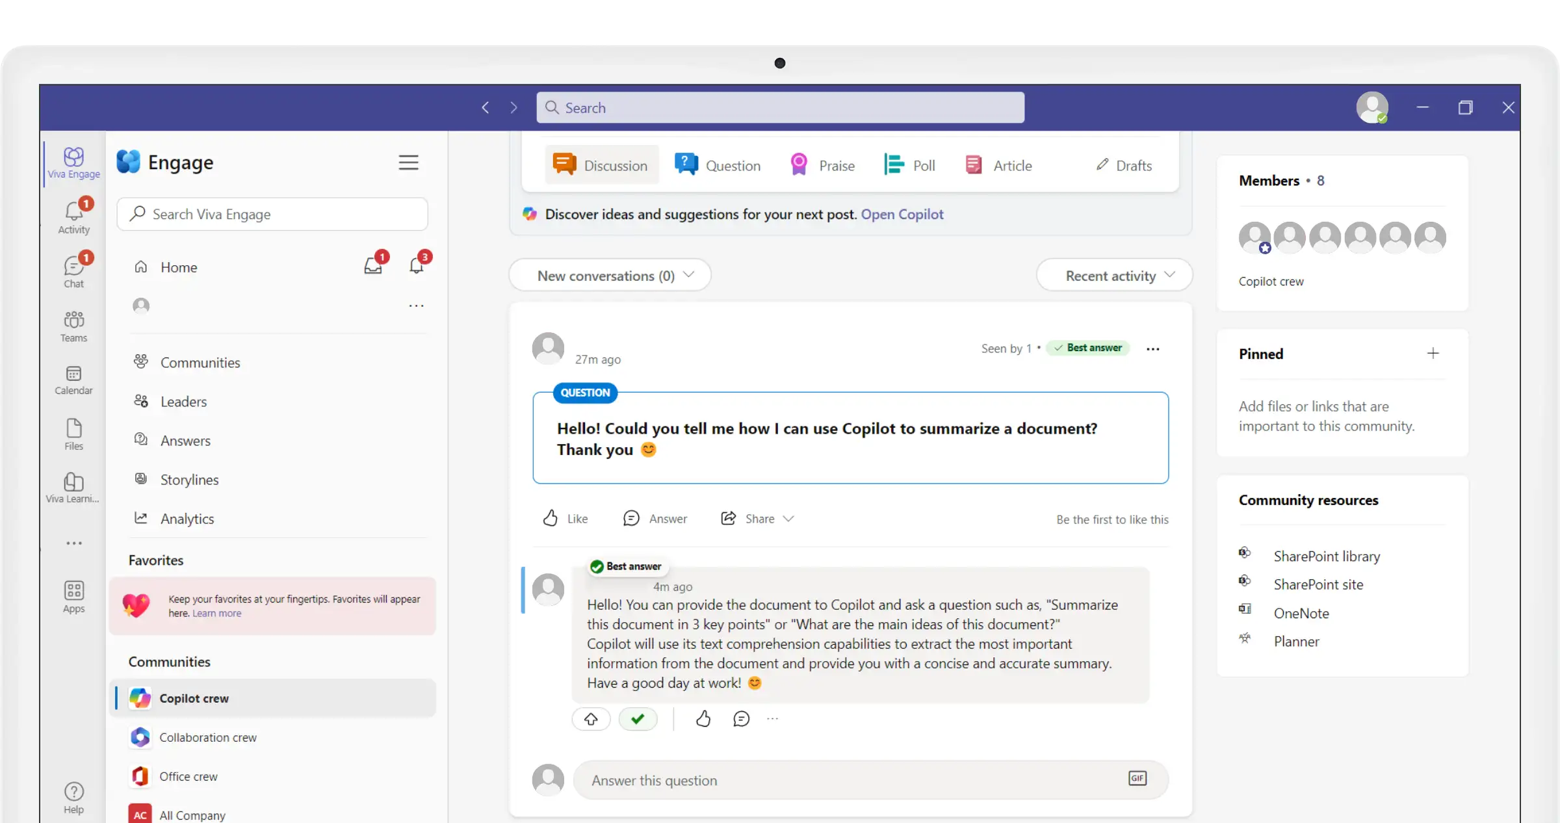
Task: Open Viva Learning app icon
Action: click(x=73, y=488)
